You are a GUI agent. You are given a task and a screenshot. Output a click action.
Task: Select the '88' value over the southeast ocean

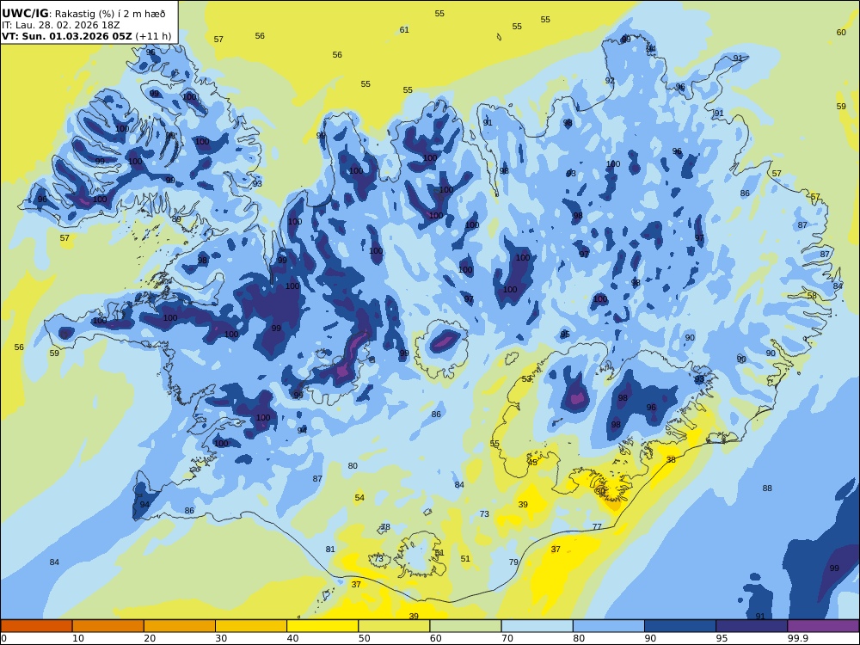[767, 488]
